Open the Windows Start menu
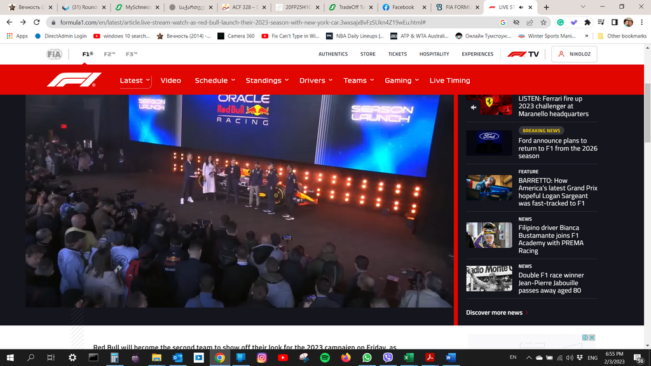The width and height of the screenshot is (651, 366). click(10, 357)
